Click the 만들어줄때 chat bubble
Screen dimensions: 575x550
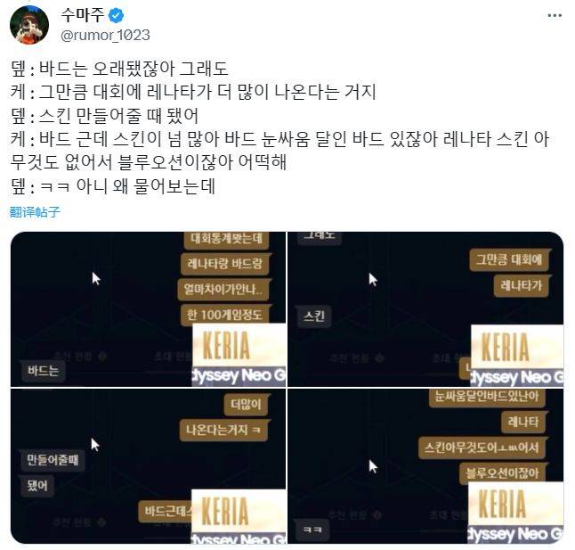[x=53, y=460]
